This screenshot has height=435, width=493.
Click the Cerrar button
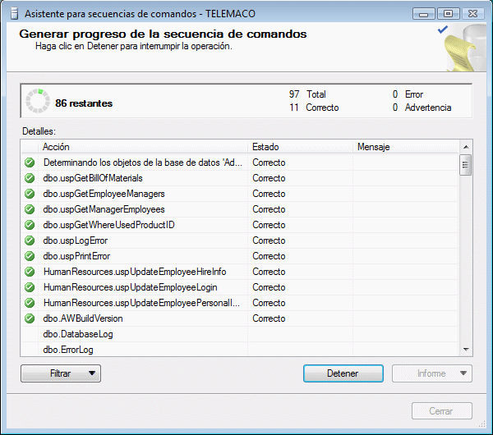point(442,411)
